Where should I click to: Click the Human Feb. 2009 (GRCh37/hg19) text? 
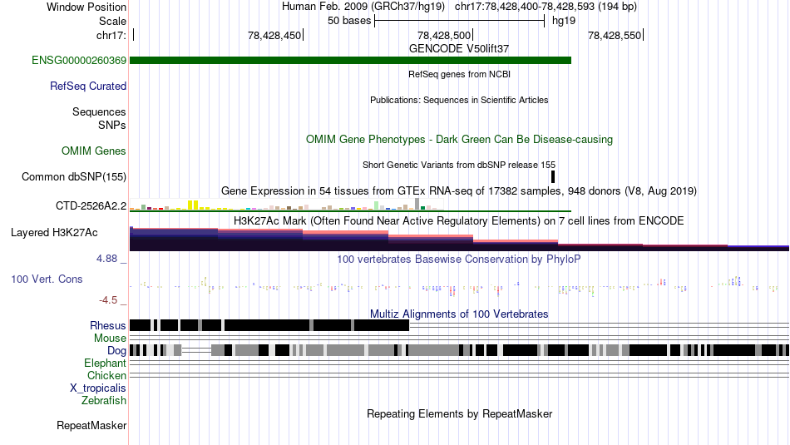tap(363, 7)
